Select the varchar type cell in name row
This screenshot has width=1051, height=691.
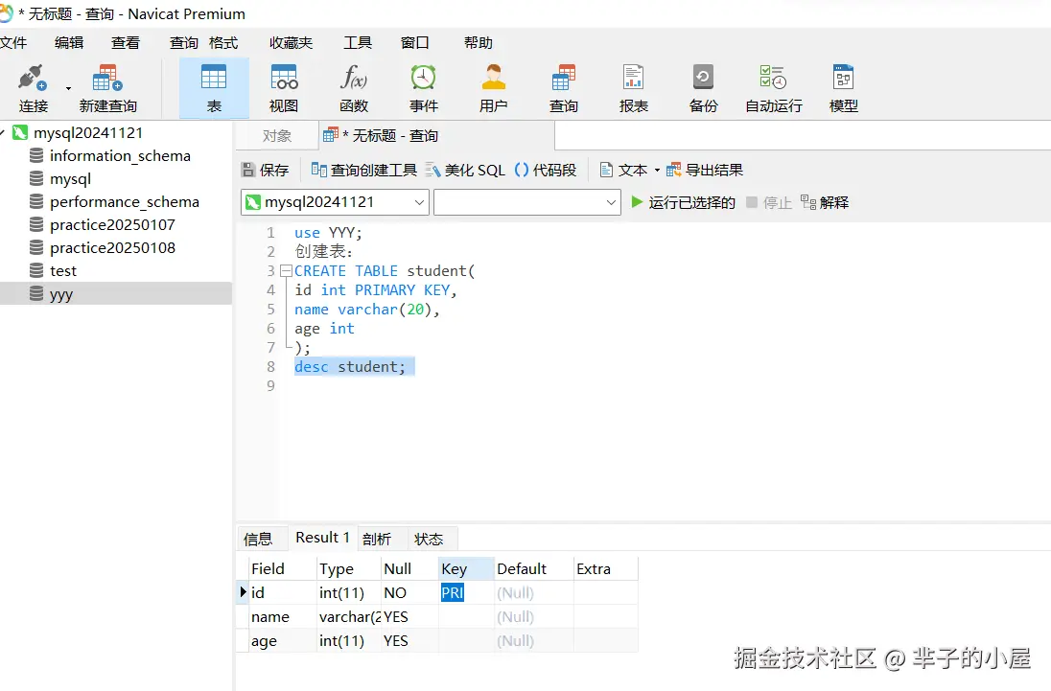348,616
